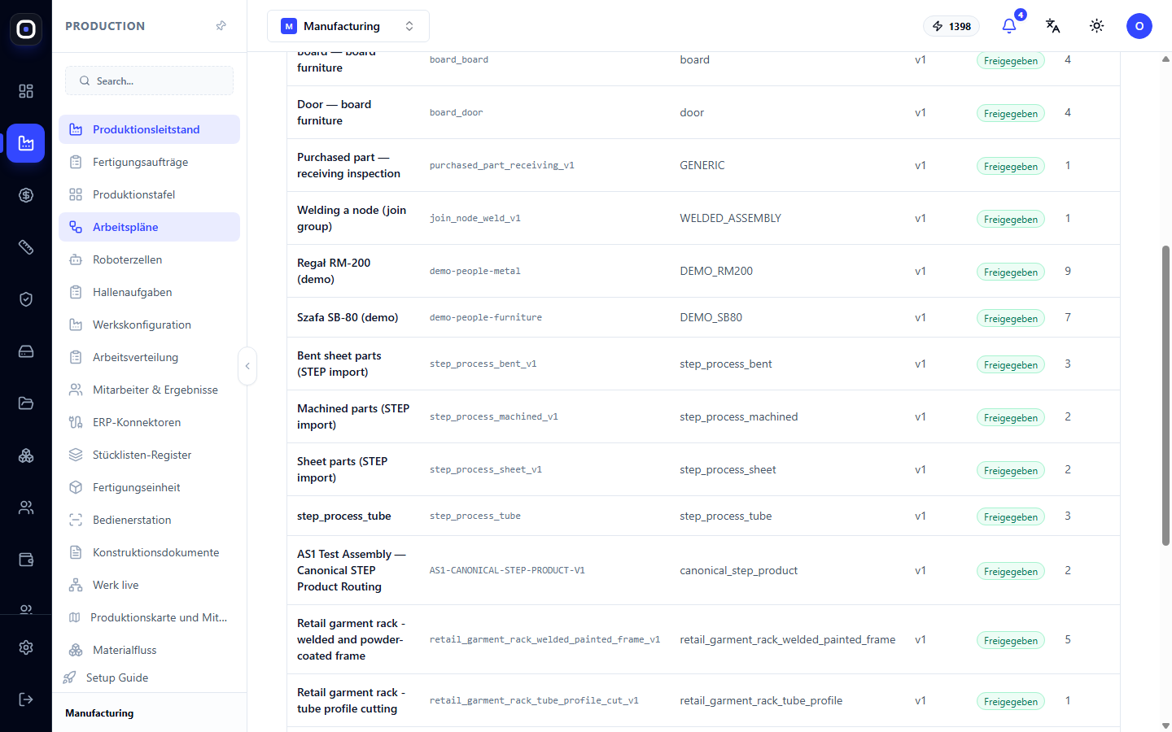1172x732 pixels.
Task: Go to Hallenaufgaben
Action: (x=149, y=292)
